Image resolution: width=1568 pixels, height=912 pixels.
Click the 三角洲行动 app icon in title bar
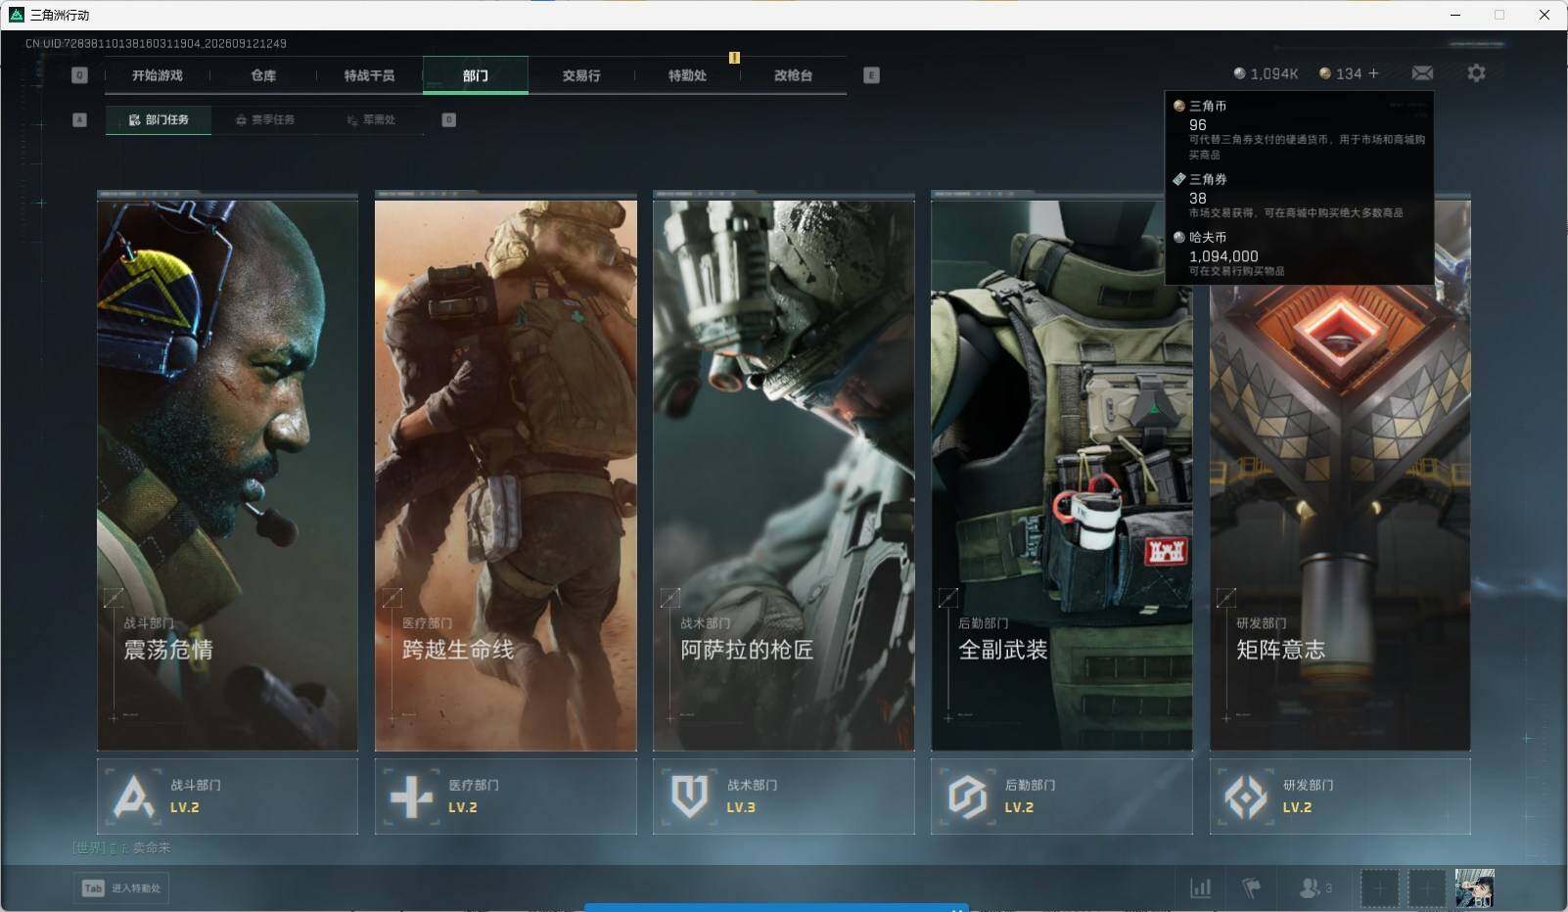point(16,15)
